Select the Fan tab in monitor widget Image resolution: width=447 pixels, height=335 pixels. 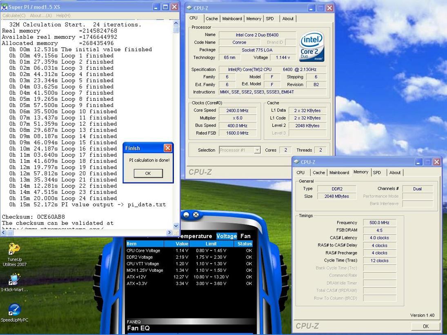[x=245, y=236]
